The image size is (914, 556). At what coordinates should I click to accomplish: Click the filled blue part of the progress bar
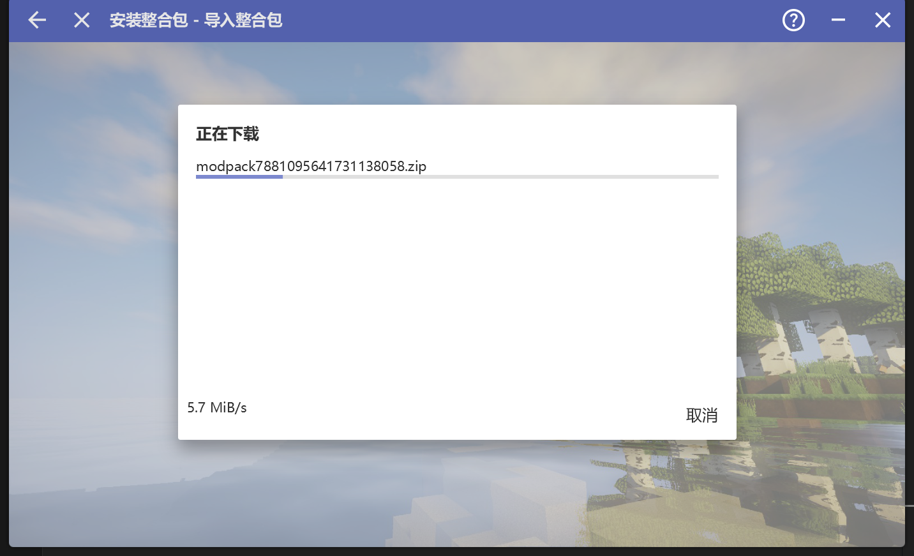[239, 176]
